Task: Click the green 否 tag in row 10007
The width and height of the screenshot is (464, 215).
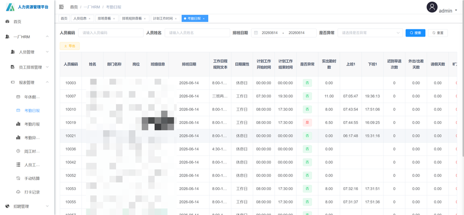Action: click(x=307, y=96)
